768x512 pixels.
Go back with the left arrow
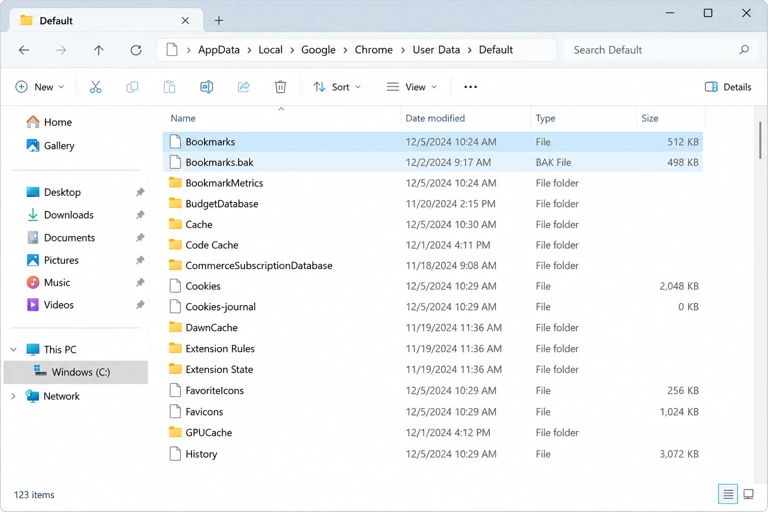[24, 50]
